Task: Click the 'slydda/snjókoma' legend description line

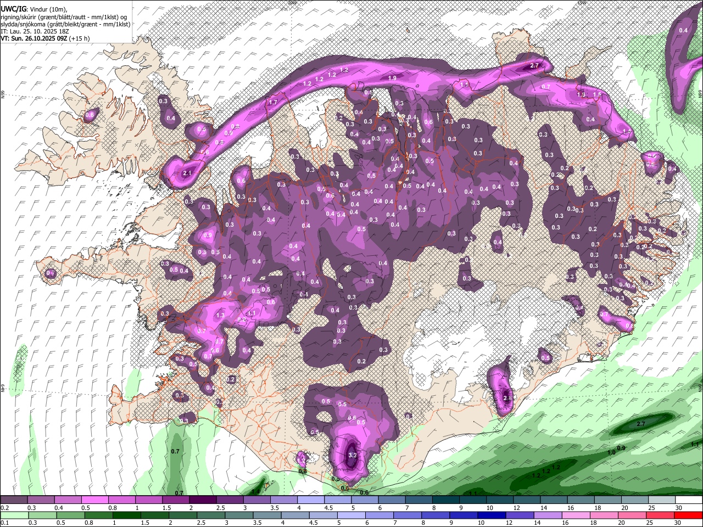Action: pyautogui.click(x=65, y=24)
